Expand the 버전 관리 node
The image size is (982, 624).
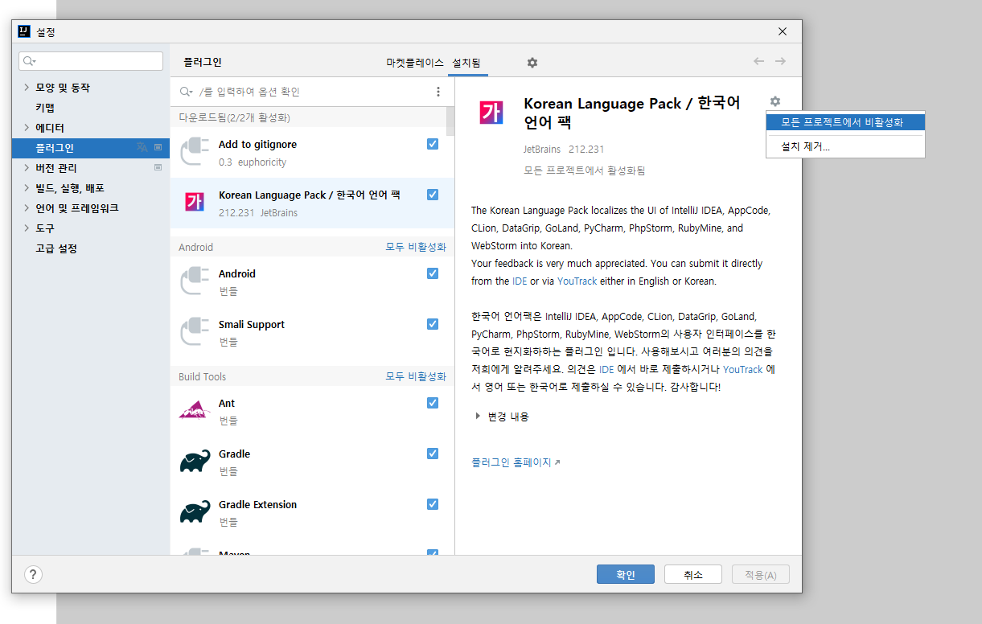[27, 167]
